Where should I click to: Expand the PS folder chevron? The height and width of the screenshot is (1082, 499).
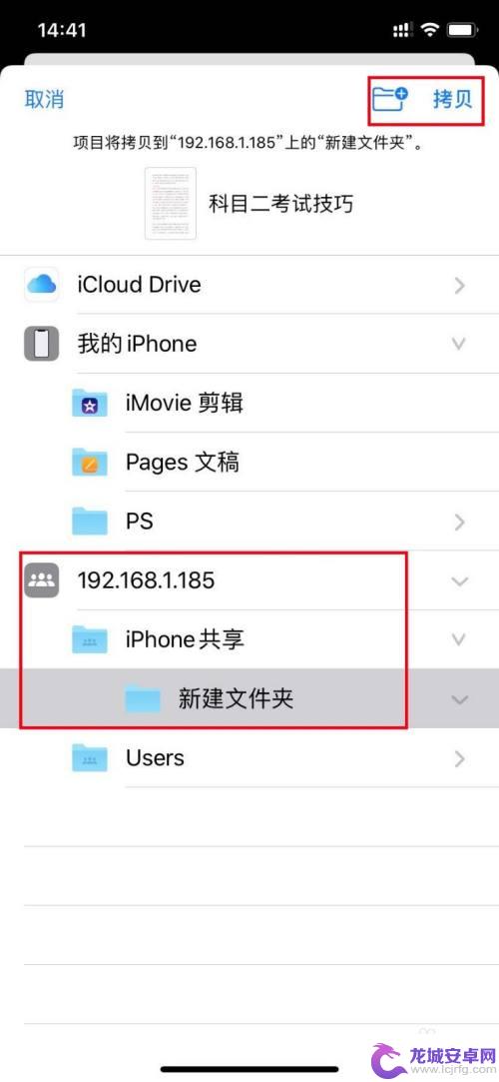pyautogui.click(x=460, y=523)
